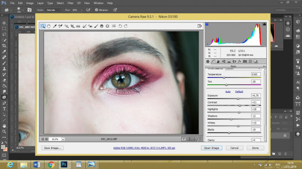The width and height of the screenshot is (302, 169).
Task: Open workflow options Adobe RGB link
Action: click(144, 148)
